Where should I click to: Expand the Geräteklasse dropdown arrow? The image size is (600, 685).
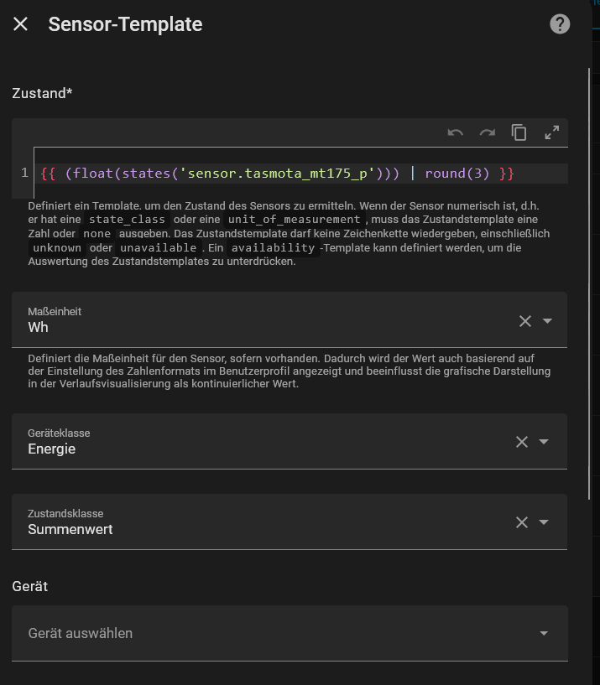pyautogui.click(x=544, y=442)
